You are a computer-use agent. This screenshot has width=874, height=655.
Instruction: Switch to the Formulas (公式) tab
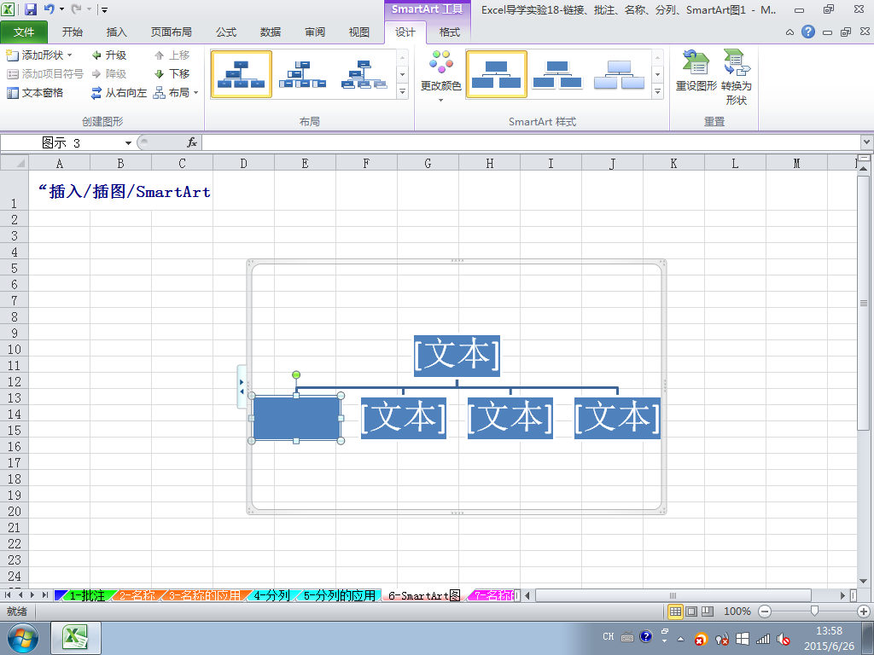pyautogui.click(x=225, y=32)
